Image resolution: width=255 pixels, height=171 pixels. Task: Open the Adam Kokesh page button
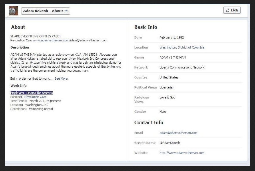[36, 11]
